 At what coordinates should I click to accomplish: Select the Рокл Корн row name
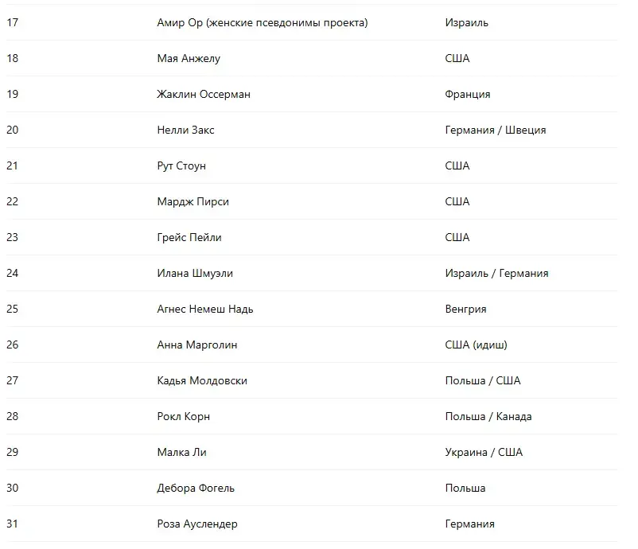point(183,417)
